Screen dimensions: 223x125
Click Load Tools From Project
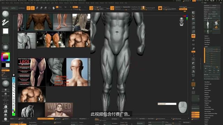212,8
